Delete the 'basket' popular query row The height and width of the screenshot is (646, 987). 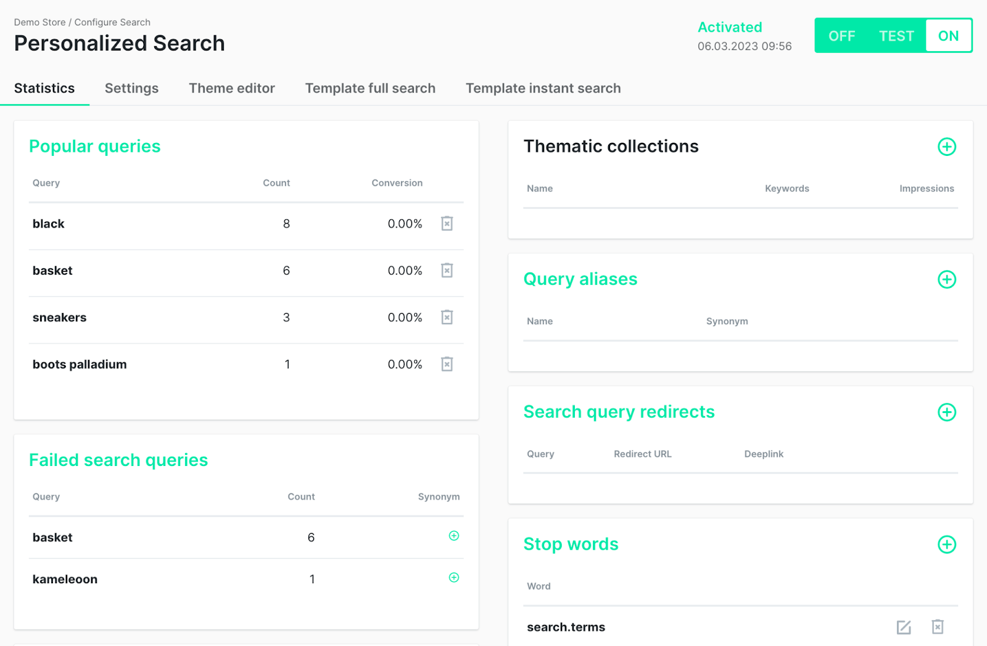click(447, 270)
